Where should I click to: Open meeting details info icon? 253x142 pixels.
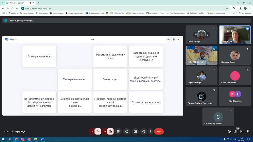click(x=229, y=131)
